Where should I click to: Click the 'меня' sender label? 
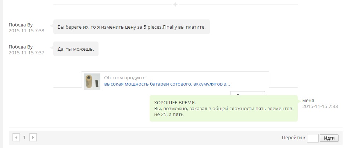308,100
